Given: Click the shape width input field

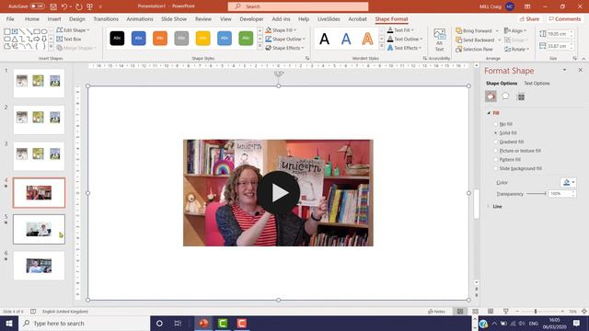Looking at the screenshot, I should 557,46.
